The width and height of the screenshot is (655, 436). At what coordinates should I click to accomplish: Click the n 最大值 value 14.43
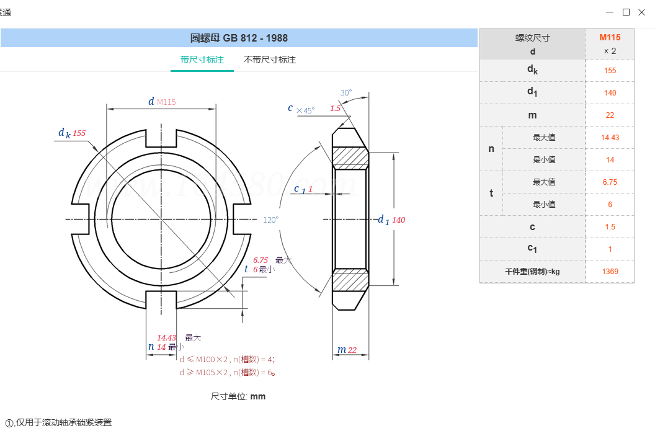(x=610, y=138)
